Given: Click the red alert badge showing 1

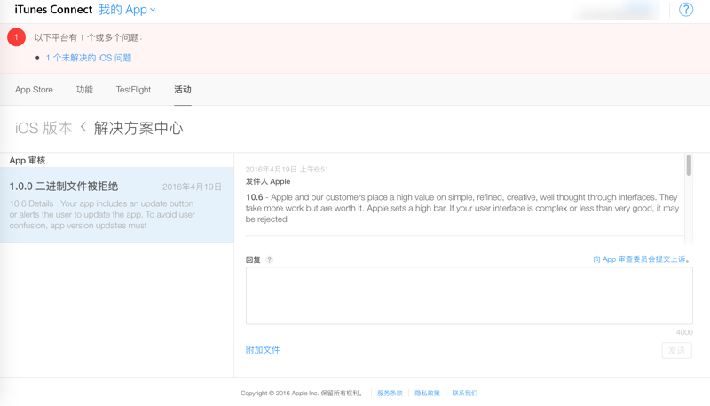Looking at the screenshot, I should 16,37.
